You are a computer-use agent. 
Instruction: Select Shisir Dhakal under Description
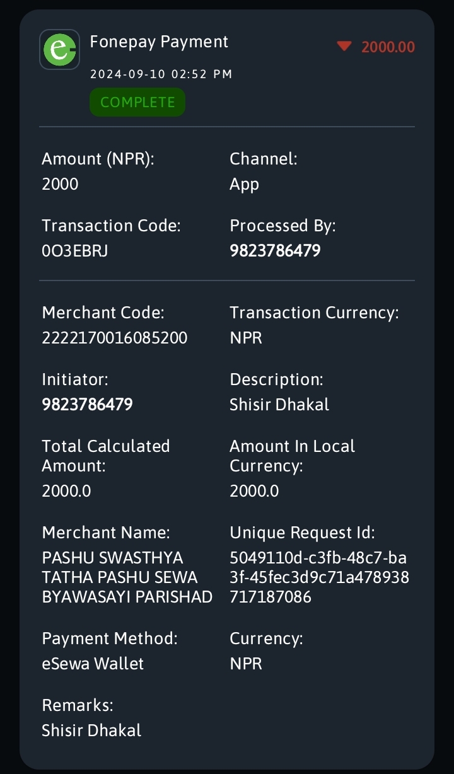coord(279,405)
